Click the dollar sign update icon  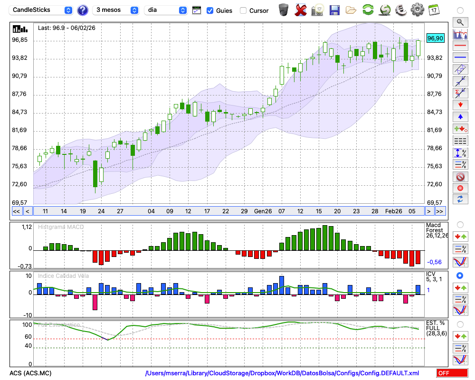pyautogui.click(x=385, y=10)
